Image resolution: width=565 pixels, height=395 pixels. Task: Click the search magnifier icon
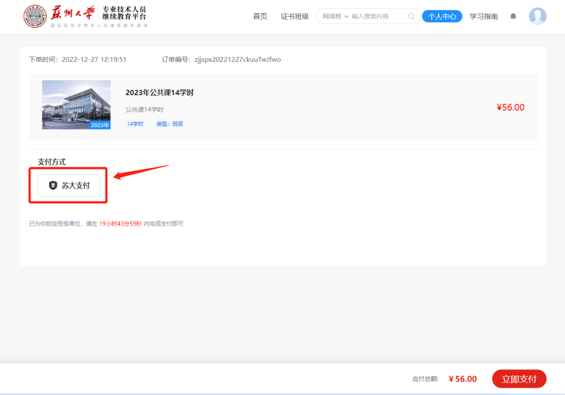tap(411, 16)
